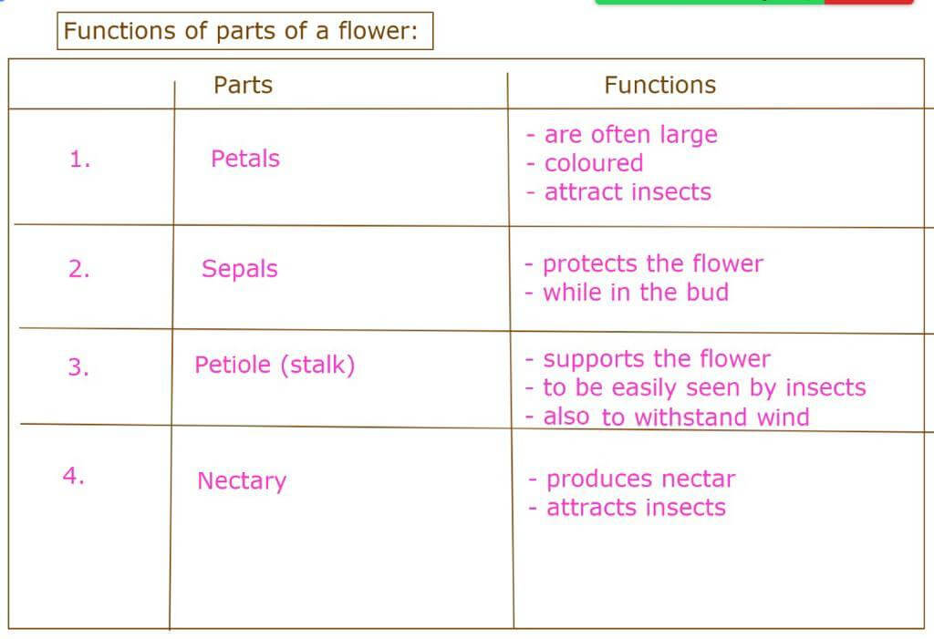Click the text "supports the flower"
The image size is (934, 639).
656,359
